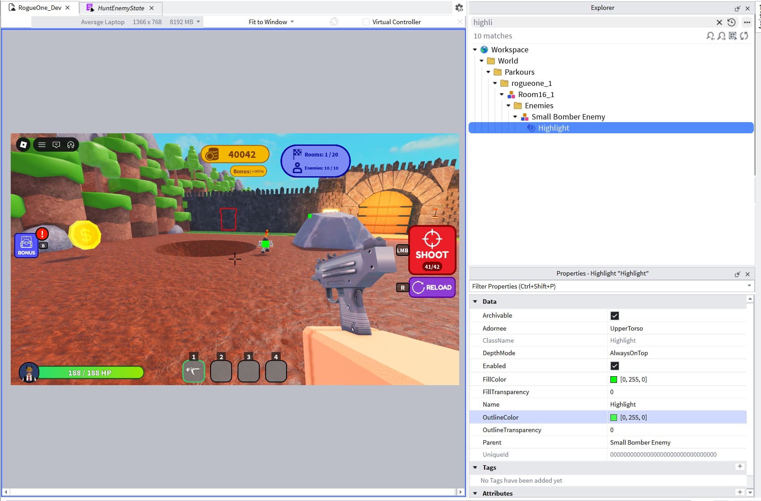The height and width of the screenshot is (501, 761).
Task: Select all matching instances
Action: (732, 36)
